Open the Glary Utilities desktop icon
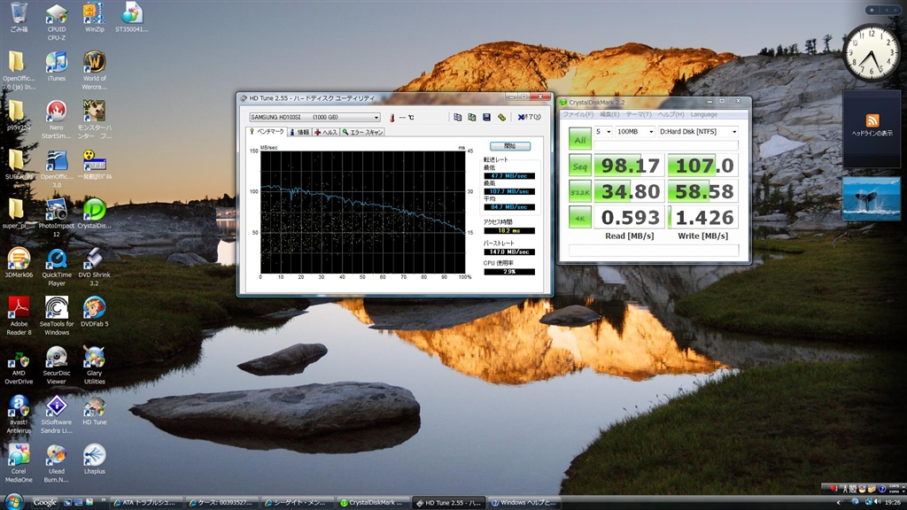Screen dimensions: 907x510 tap(94, 365)
